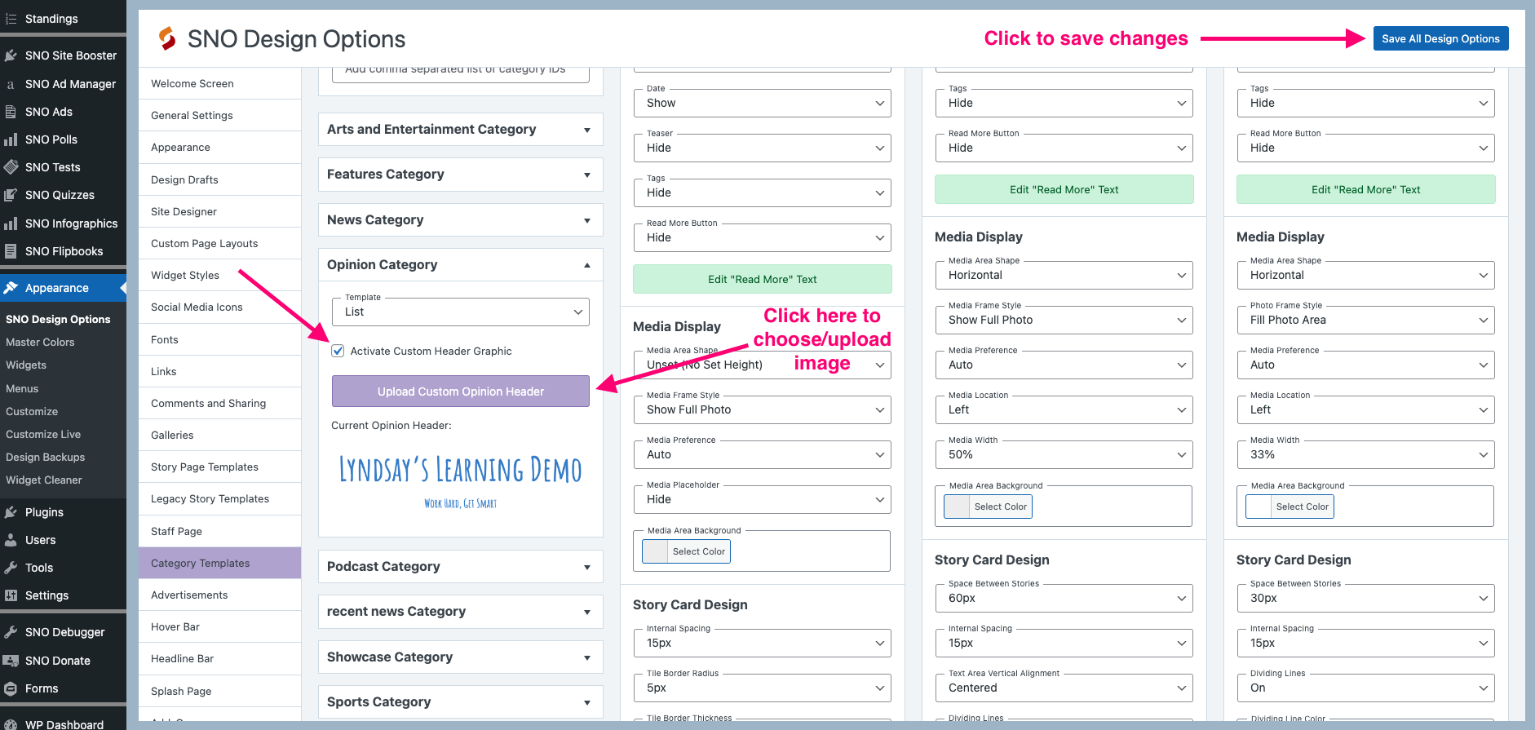This screenshot has width=1535, height=730.
Task: Open the Story Page Templates tab
Action: pos(219,467)
